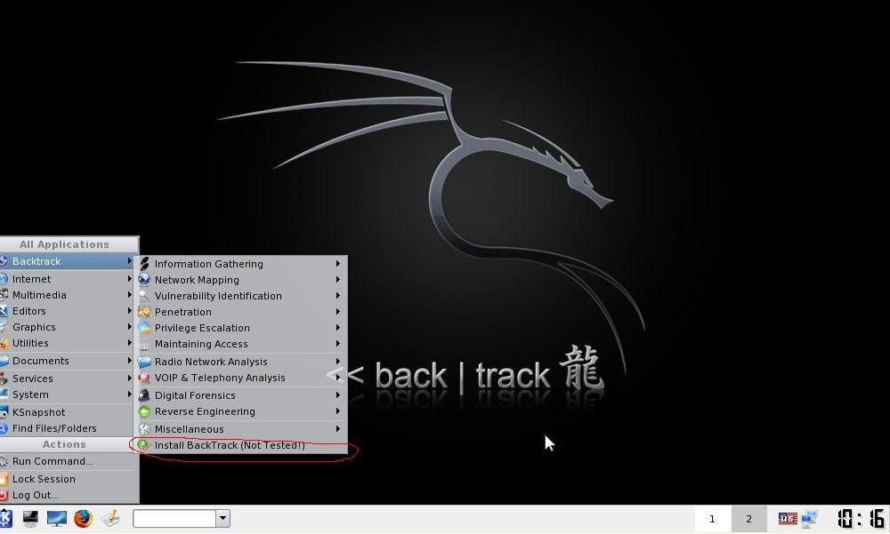Expand the VOIP & Telephony Analysis arrow
Viewport: 890px width, 534px height.
[x=337, y=378]
